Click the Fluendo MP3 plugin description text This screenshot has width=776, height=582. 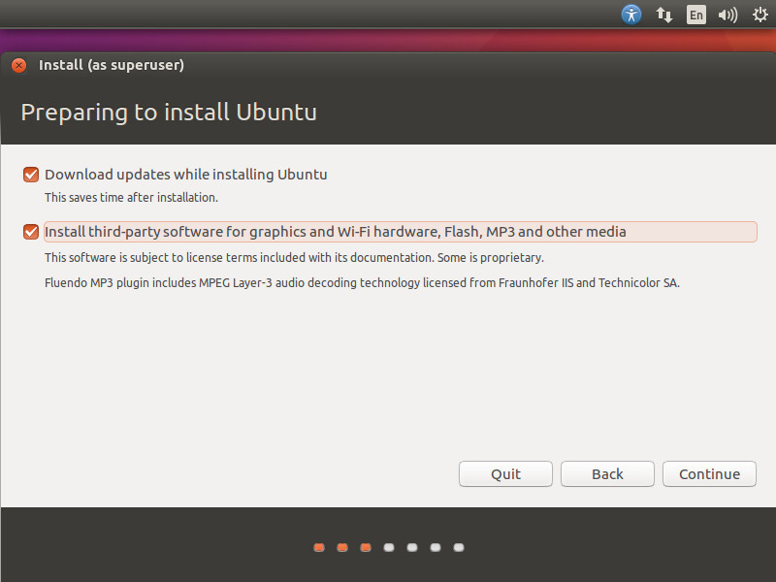366,282
